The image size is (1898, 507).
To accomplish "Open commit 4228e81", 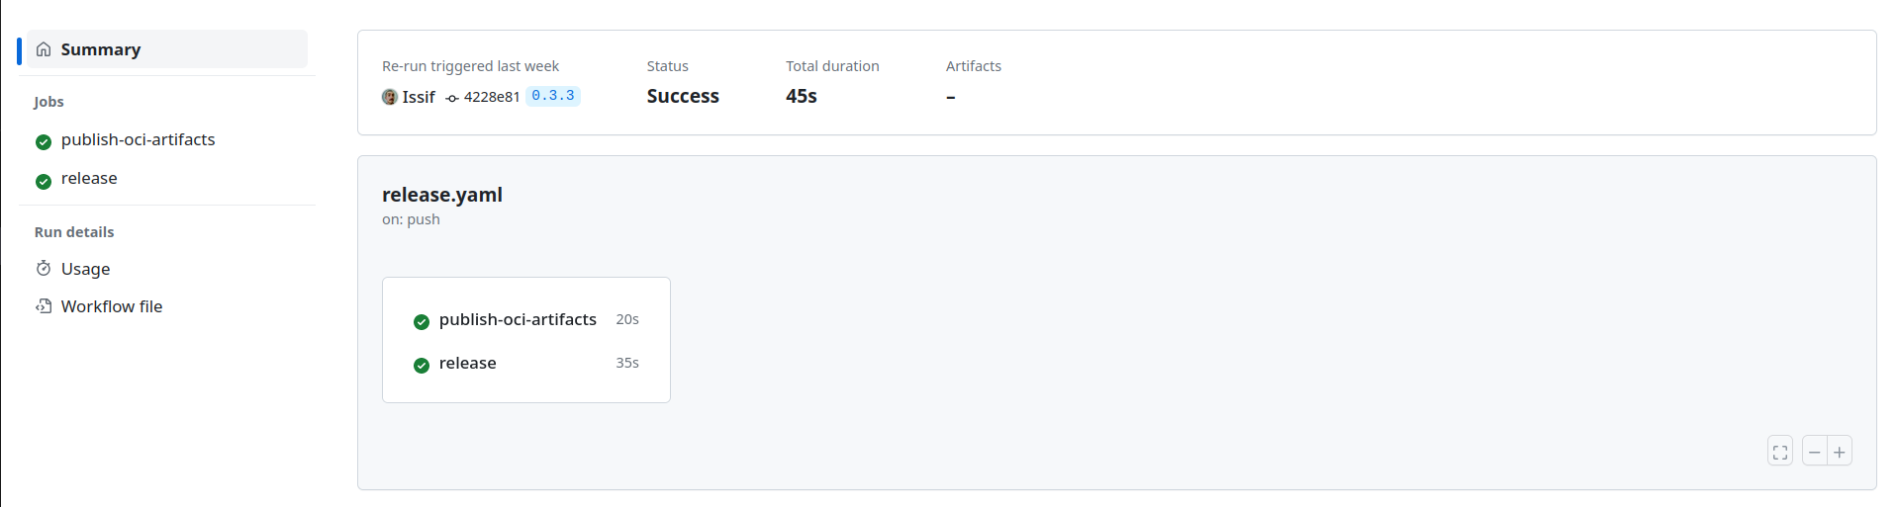I will click(x=492, y=97).
